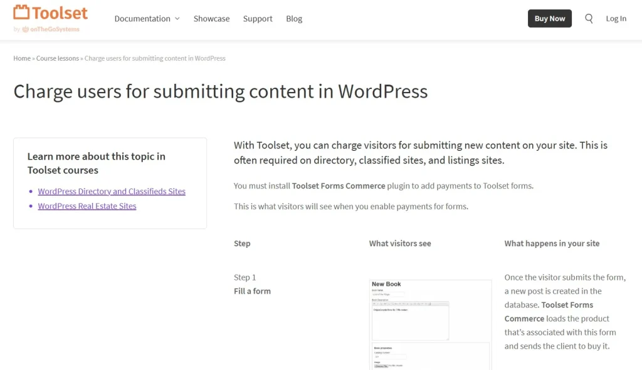Viewport: 642px width, 370px height.
Task: Open WordPress Real Estate Sites link
Action: pos(87,206)
